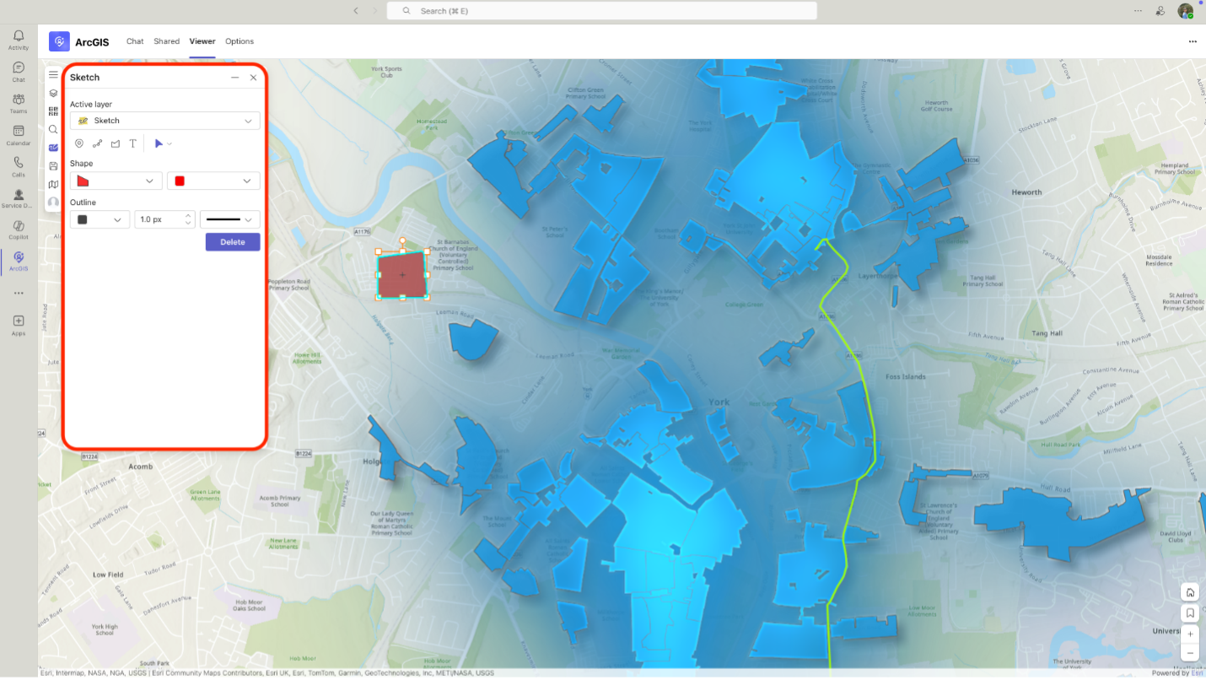The width and height of the screenshot is (1206, 680).
Task: Open the Shared tab
Action: point(166,41)
